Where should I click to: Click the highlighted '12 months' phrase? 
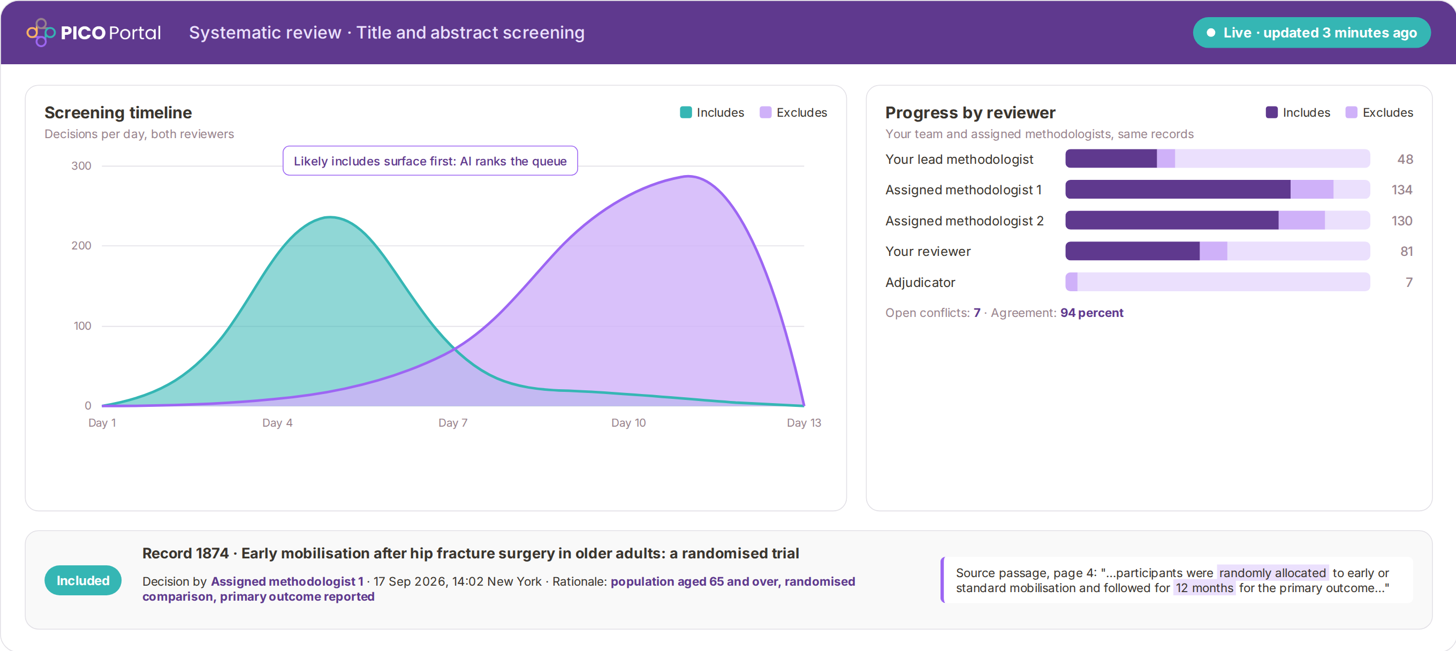point(1204,588)
